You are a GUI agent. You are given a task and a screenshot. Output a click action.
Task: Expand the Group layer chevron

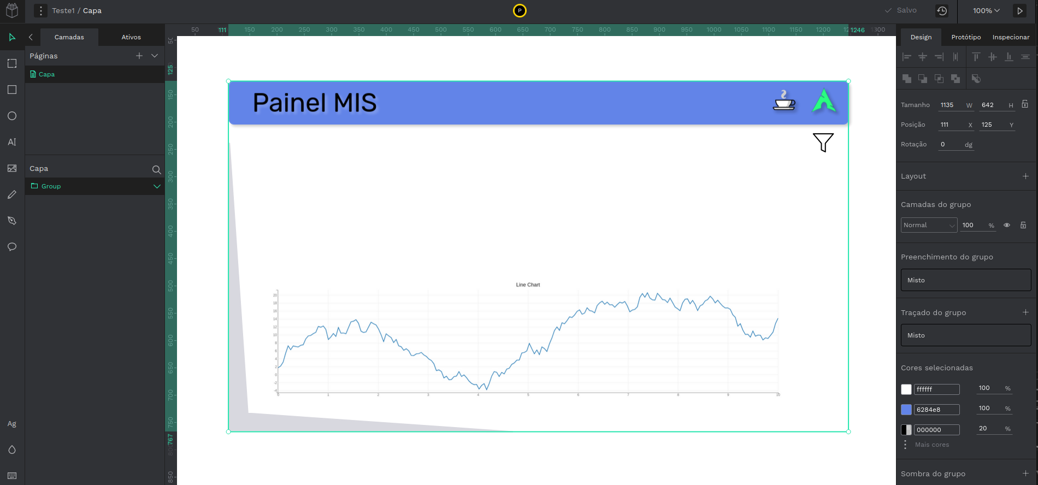157,186
